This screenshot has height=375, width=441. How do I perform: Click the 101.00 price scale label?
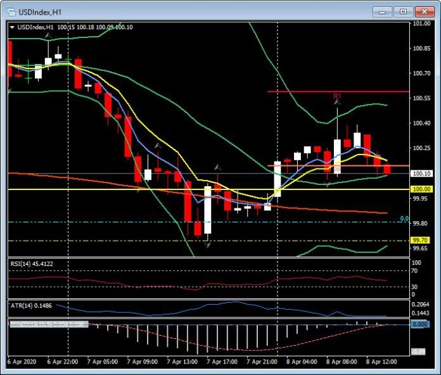tap(421, 23)
